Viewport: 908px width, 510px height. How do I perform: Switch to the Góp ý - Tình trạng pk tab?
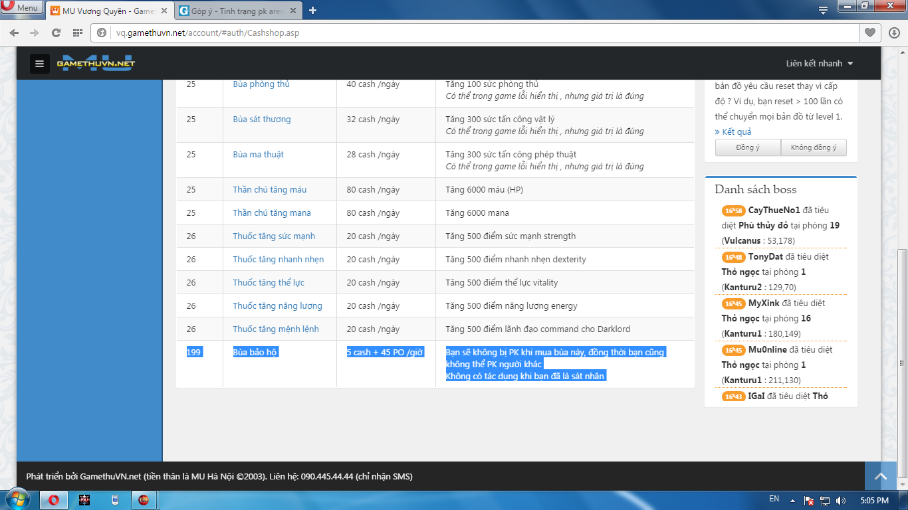coord(238,11)
